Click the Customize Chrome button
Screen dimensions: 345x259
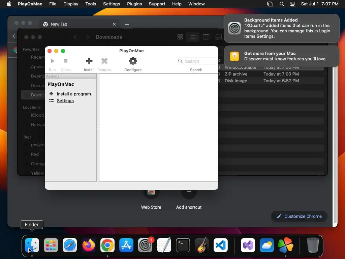pyautogui.click(x=300, y=216)
